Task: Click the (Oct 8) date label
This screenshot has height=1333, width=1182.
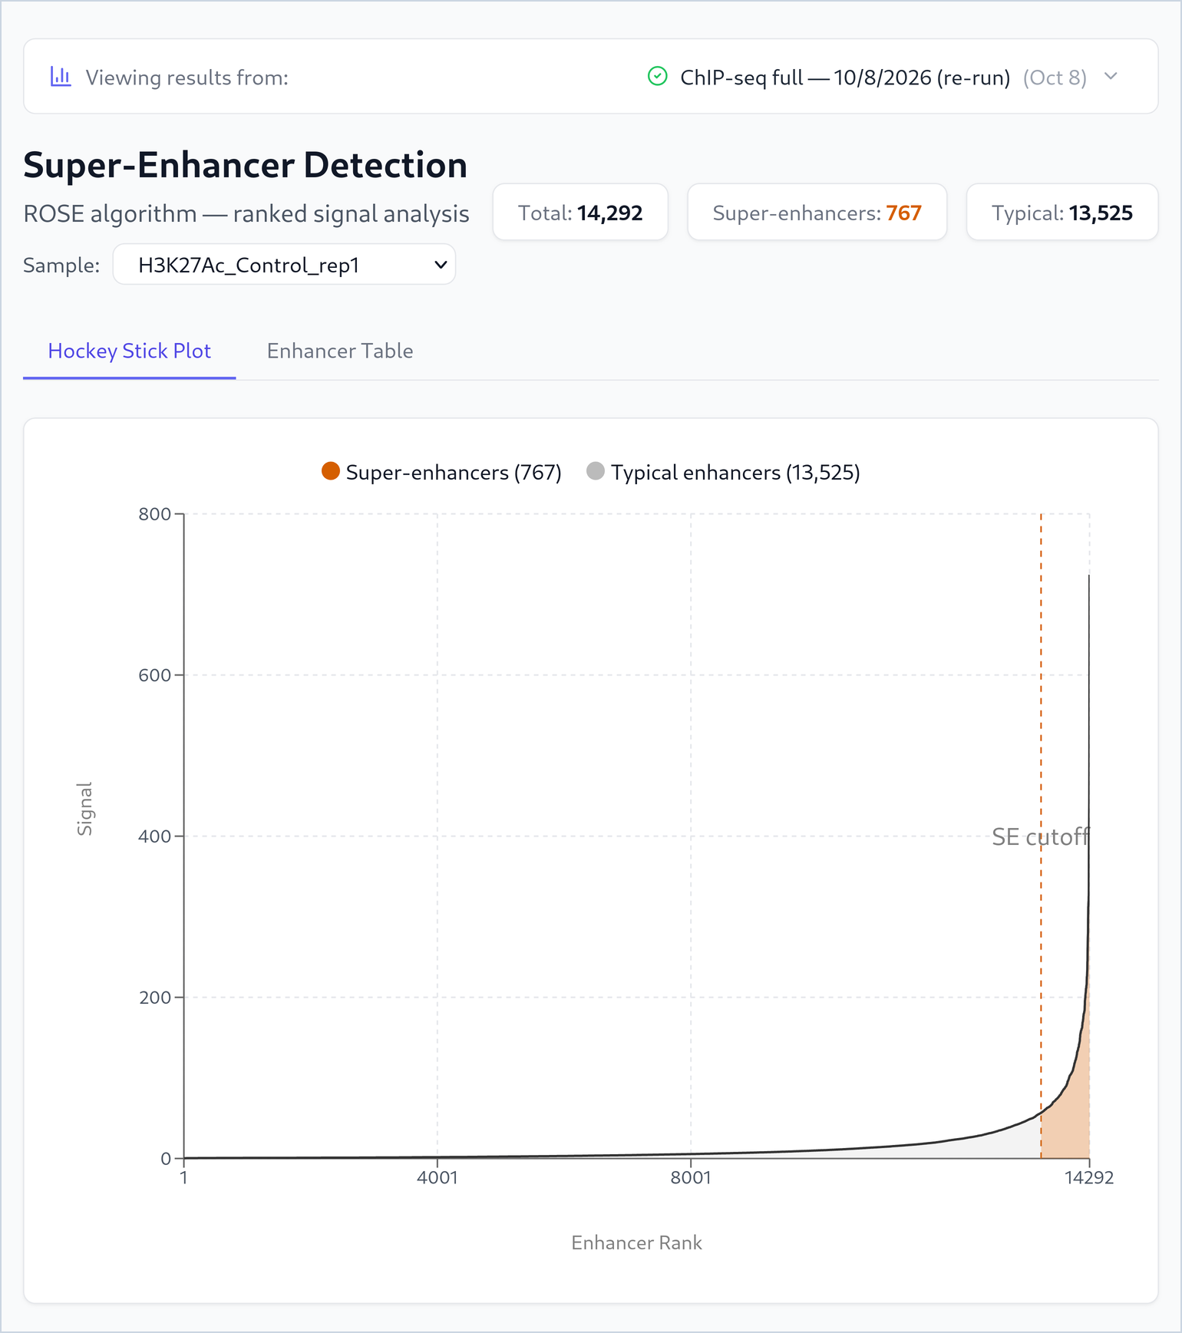Action: 1055,78
